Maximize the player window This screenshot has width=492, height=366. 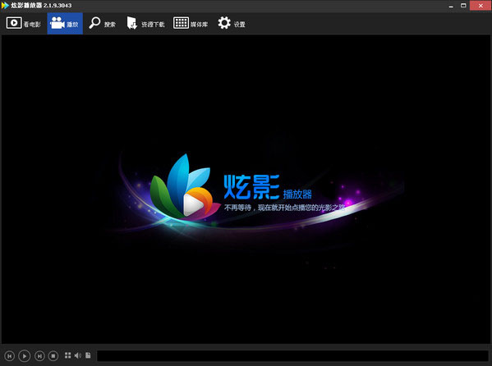(x=463, y=6)
